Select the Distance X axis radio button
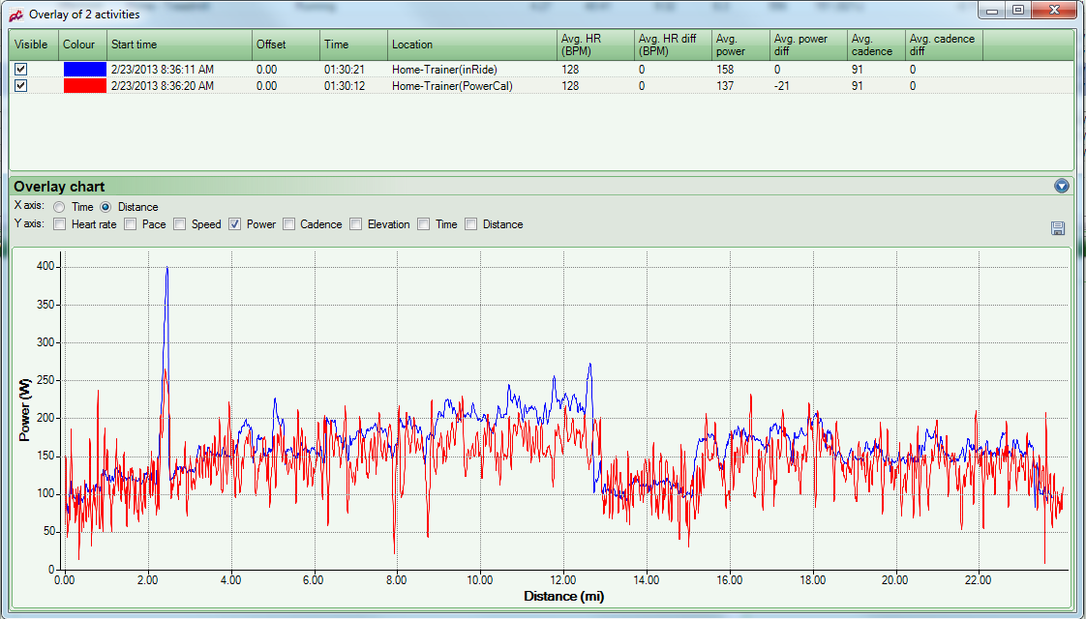The width and height of the screenshot is (1086, 619). tap(106, 207)
